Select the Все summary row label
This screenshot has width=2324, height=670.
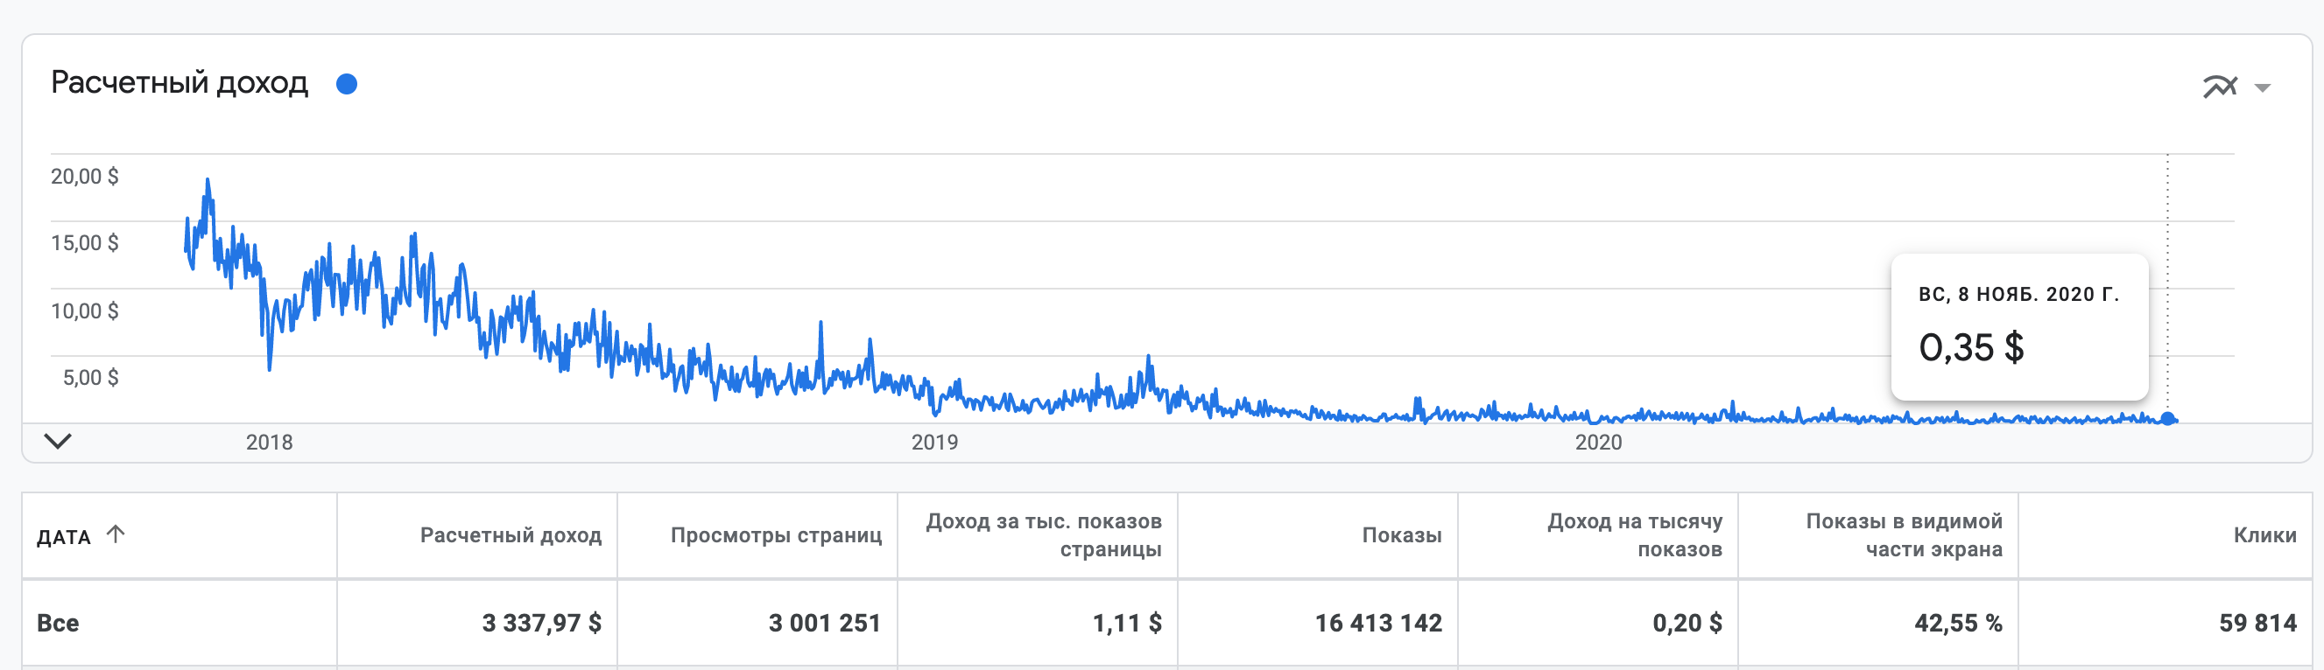58,623
